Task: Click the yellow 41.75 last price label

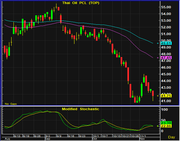Action: [x=166, y=96]
